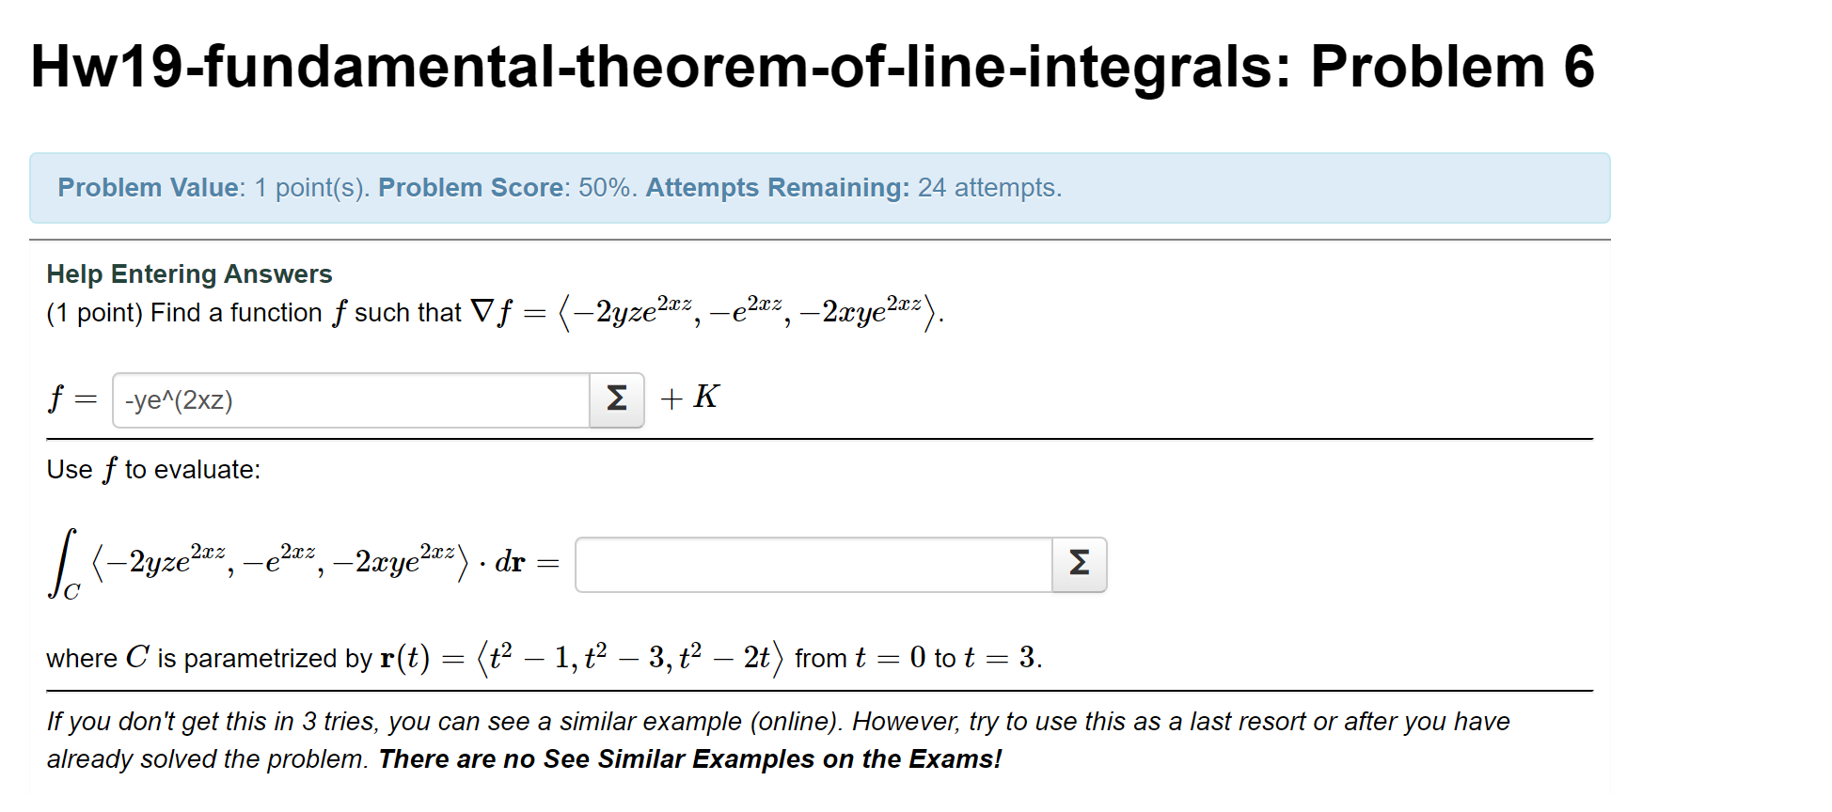Click the (1 point) label before the problem
1832x812 pixels.
coord(93,312)
